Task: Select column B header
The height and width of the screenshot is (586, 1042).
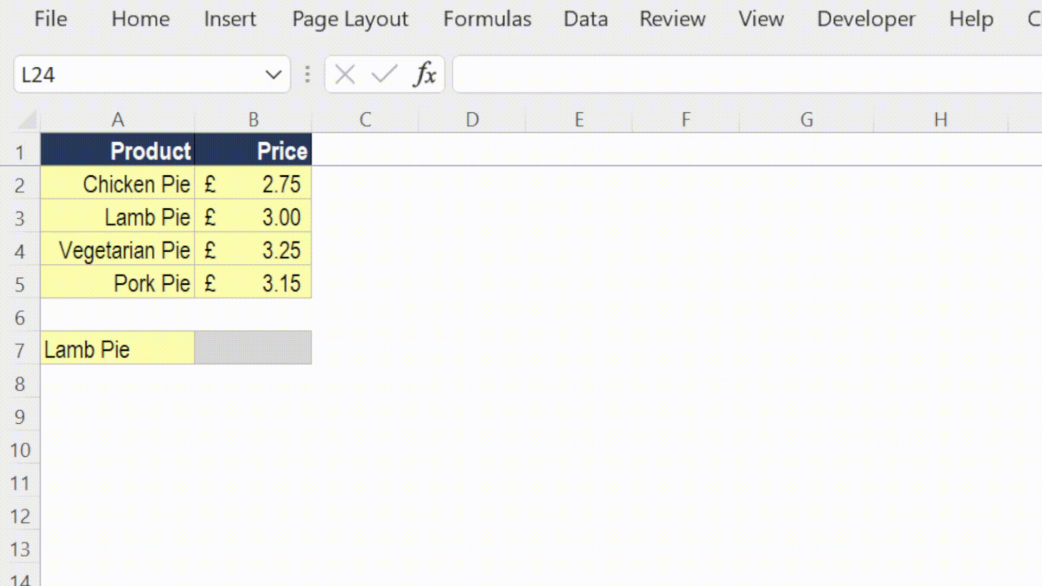Action: click(x=253, y=119)
